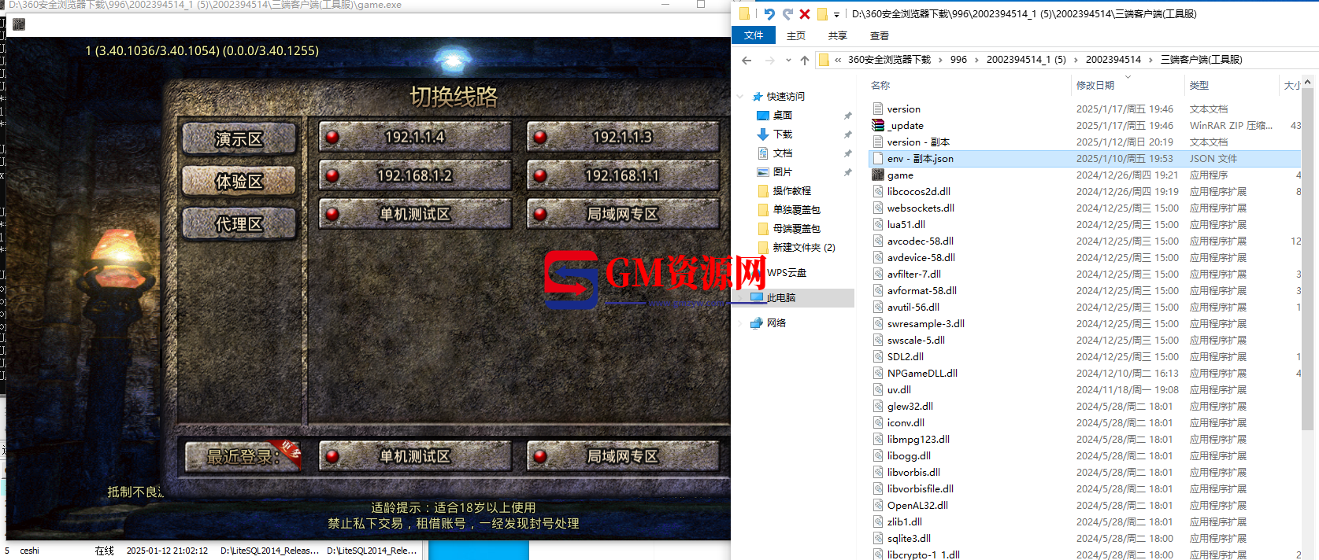Image resolution: width=1319 pixels, height=560 pixels.
Task: Click the pin icon beside 桌面
Action: tap(847, 116)
